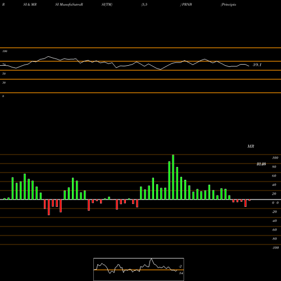This screenshot has height=281, width=281.
Task: Click the 50 label on RSI axis
Action: point(4,74)
